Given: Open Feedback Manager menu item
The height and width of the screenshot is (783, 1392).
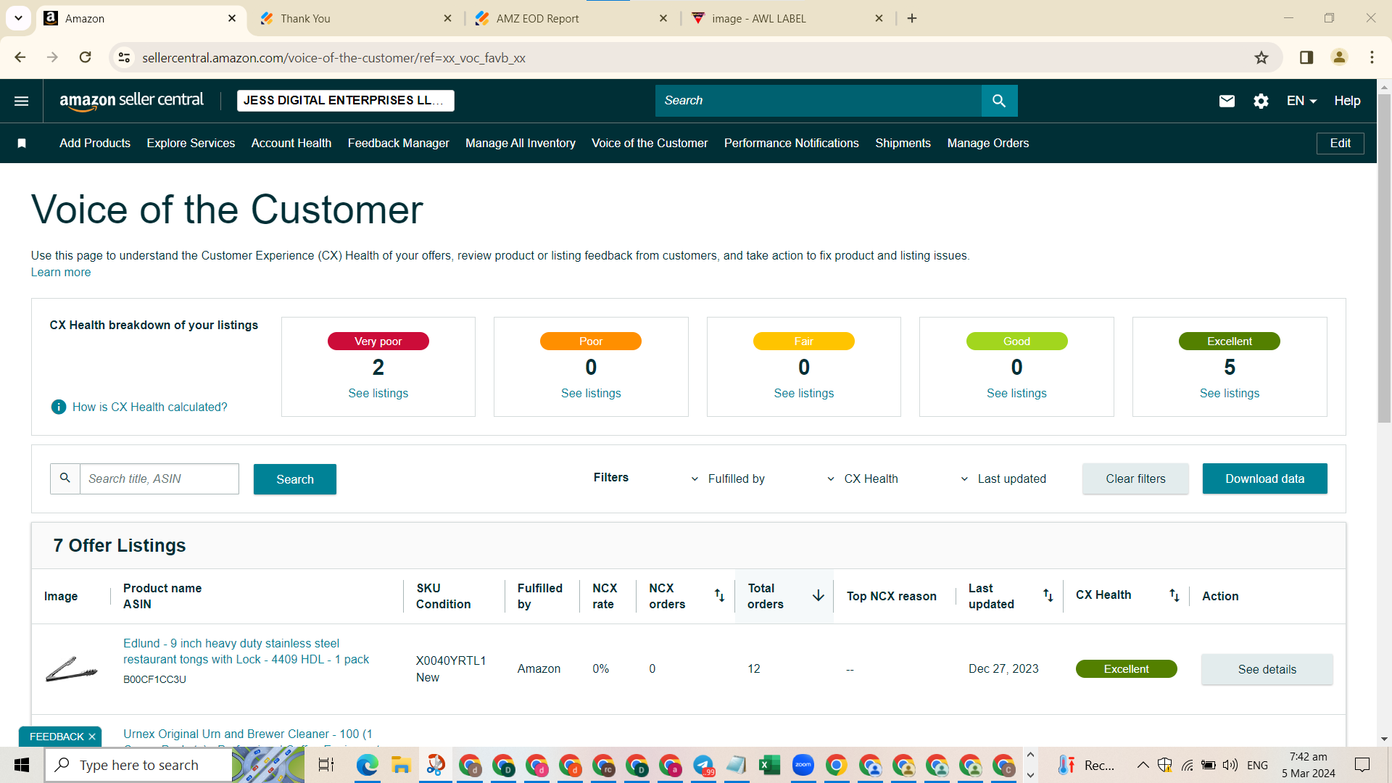Looking at the screenshot, I should pyautogui.click(x=398, y=144).
